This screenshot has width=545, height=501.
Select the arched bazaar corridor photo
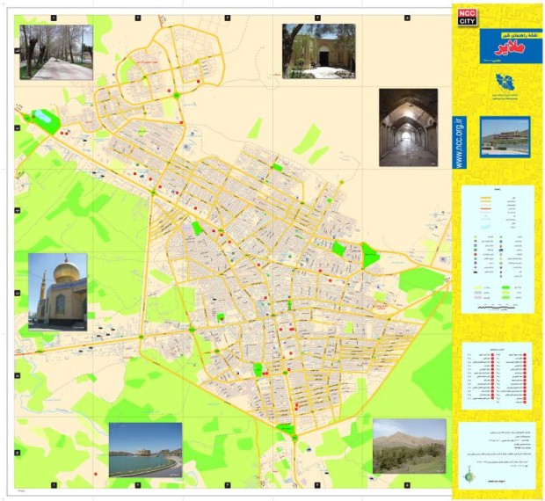408,127
